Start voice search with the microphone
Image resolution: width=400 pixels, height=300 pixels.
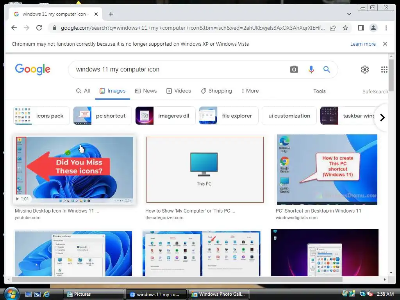click(x=311, y=69)
